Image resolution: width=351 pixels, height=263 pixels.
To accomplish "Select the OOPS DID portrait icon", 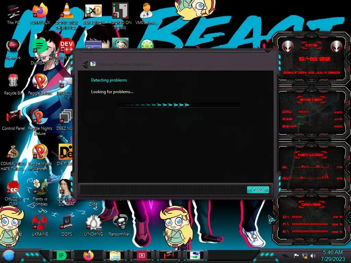I will pos(66,193).
